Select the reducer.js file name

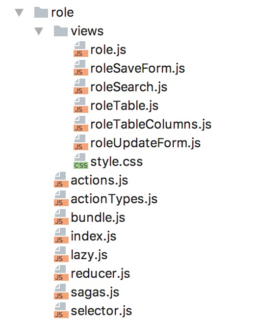point(101,274)
